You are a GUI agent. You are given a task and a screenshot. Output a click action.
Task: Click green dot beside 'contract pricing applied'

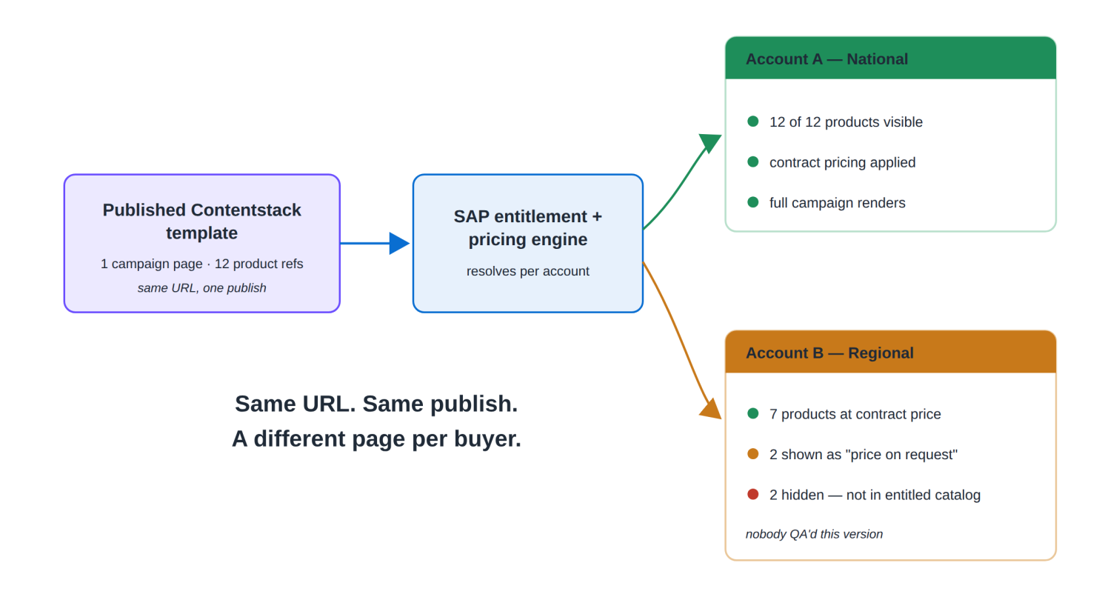coord(753,161)
